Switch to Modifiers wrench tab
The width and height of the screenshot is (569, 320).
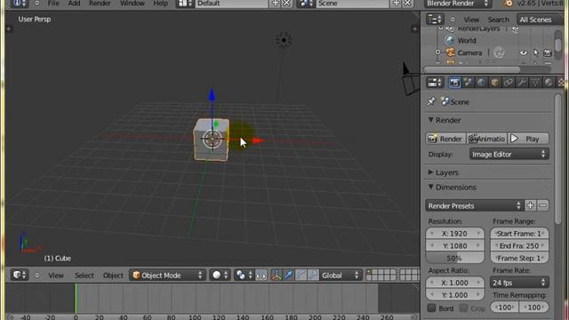pos(522,83)
